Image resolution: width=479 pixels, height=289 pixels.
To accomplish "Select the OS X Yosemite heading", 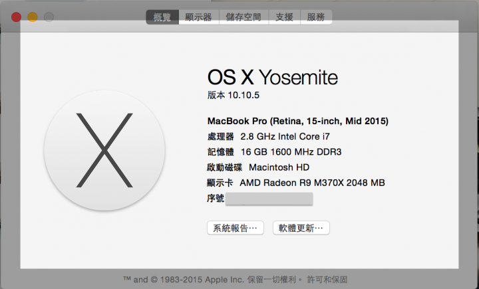I will [x=273, y=77].
